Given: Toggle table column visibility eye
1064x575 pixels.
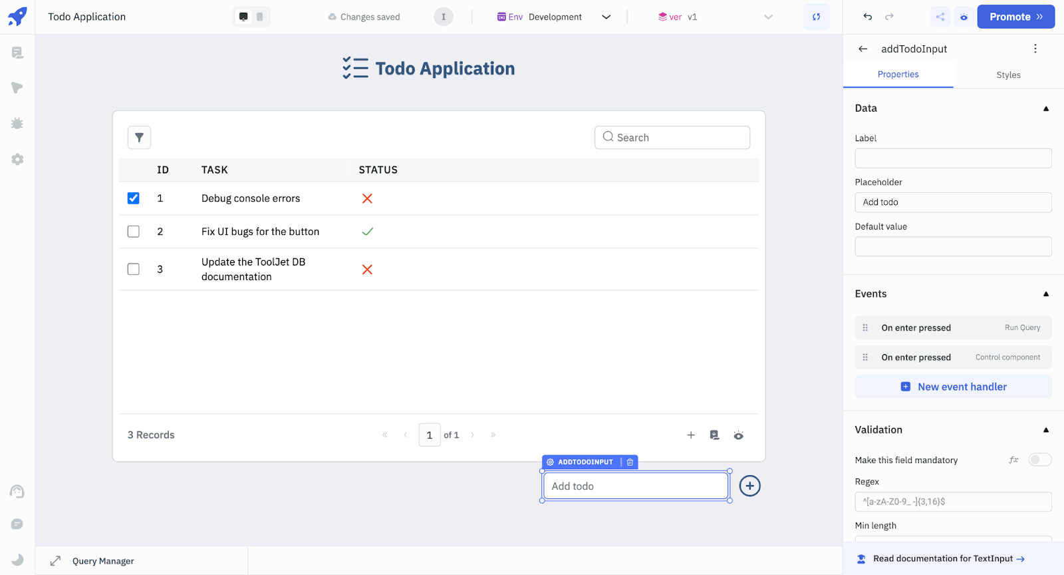Looking at the screenshot, I should (x=738, y=435).
